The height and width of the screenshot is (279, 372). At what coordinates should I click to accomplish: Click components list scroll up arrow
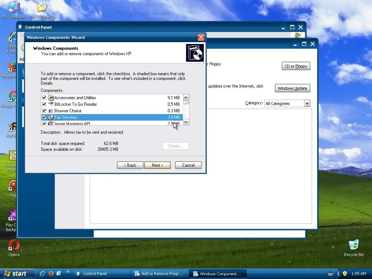pyautogui.click(x=186, y=97)
